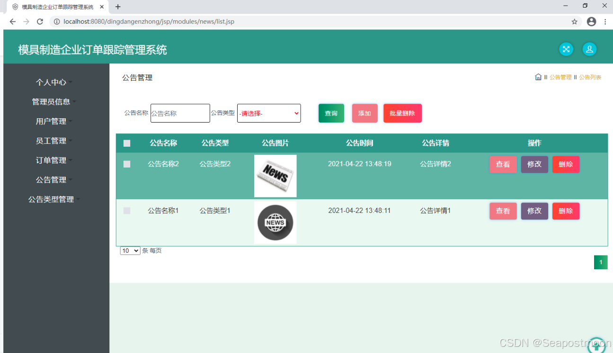This screenshot has width=613, height=353.
Task: Click the browser profile avatar icon
Action: tap(591, 21)
